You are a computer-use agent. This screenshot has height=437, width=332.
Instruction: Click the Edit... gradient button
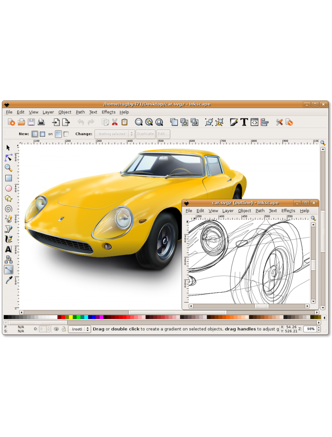tap(163, 134)
